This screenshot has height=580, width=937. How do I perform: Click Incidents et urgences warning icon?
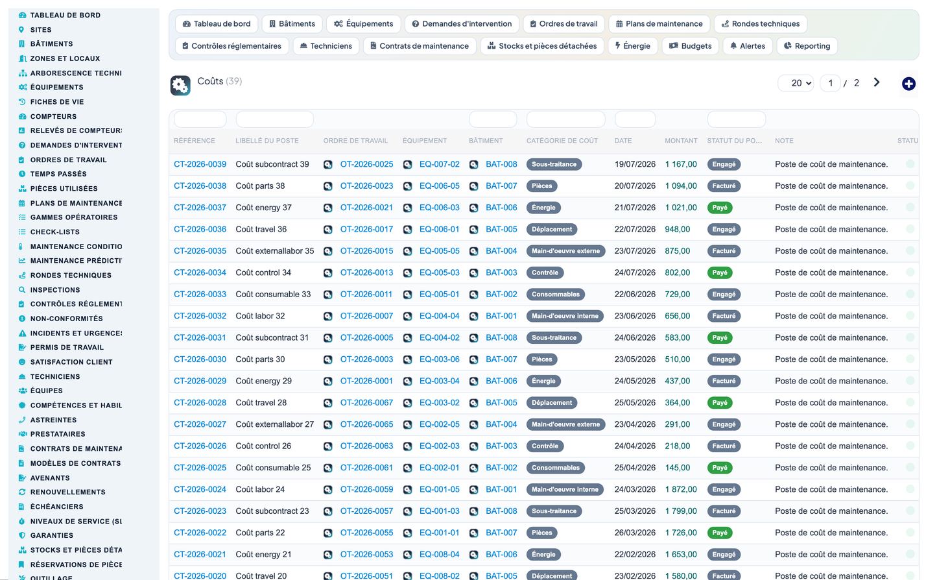tap(22, 333)
